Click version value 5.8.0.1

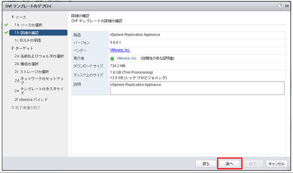tap(115, 42)
